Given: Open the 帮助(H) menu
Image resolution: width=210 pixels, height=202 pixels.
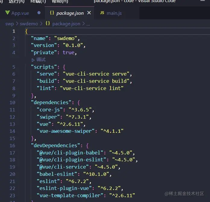Looking at the screenshot, I should tap(60, 1).
